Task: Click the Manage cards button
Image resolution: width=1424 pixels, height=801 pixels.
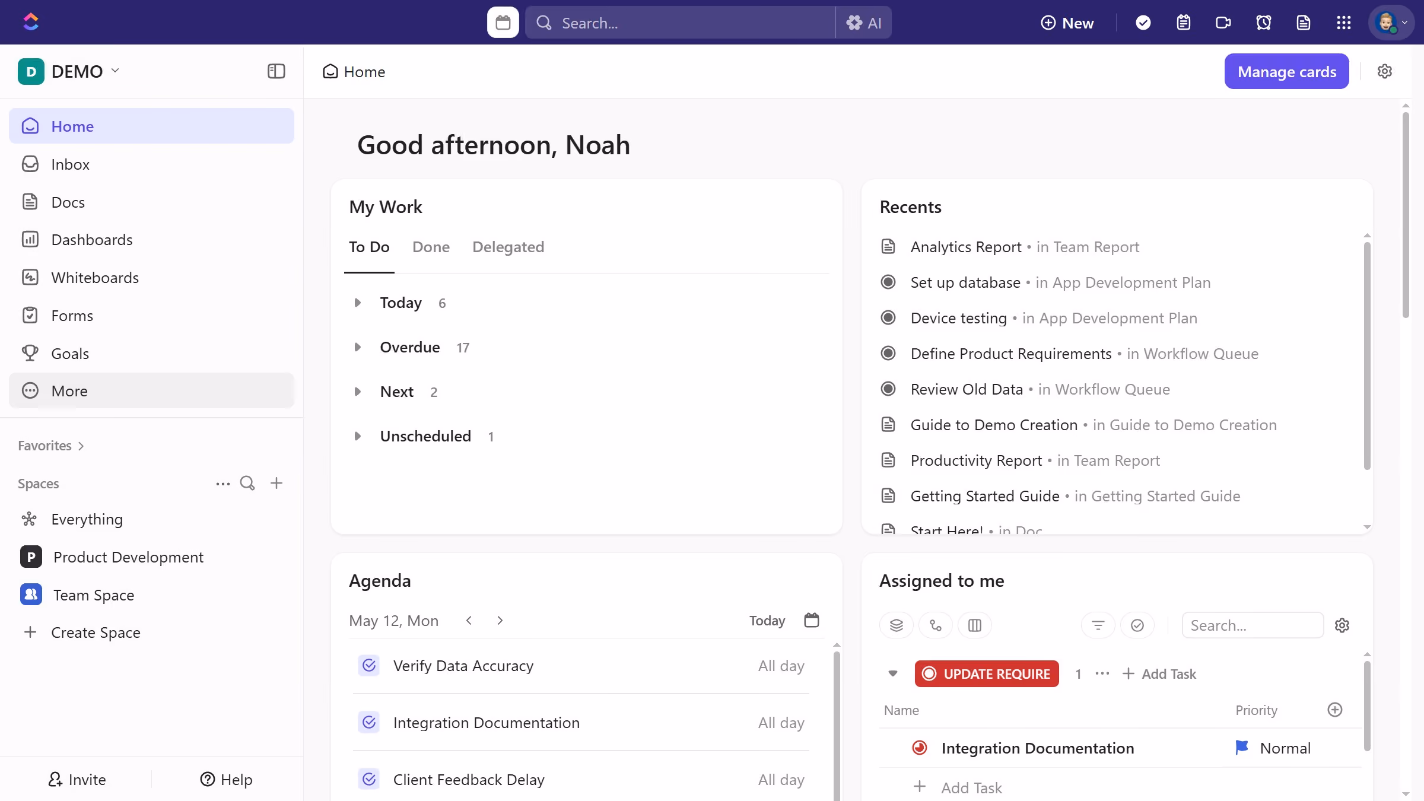Action: point(1286,71)
